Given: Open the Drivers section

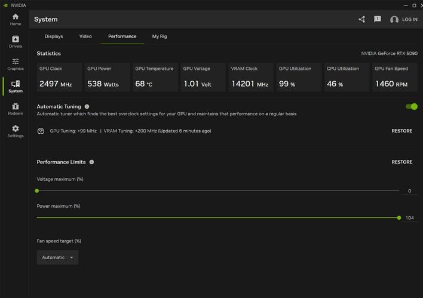Looking at the screenshot, I should point(15,41).
